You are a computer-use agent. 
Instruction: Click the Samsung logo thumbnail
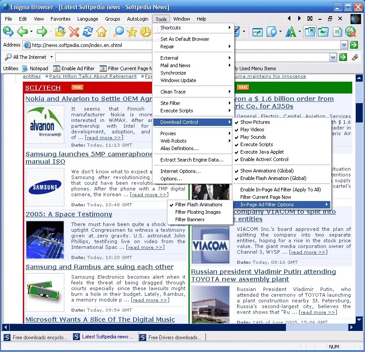click(45, 187)
